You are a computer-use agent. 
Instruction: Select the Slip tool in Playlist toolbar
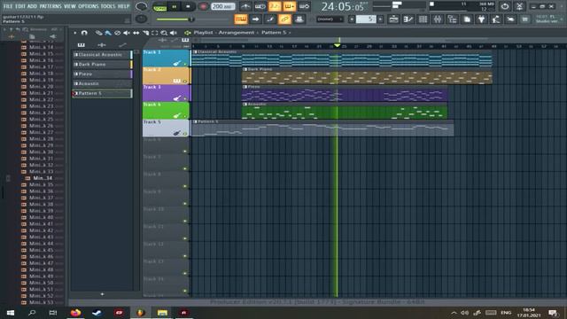coord(136,33)
